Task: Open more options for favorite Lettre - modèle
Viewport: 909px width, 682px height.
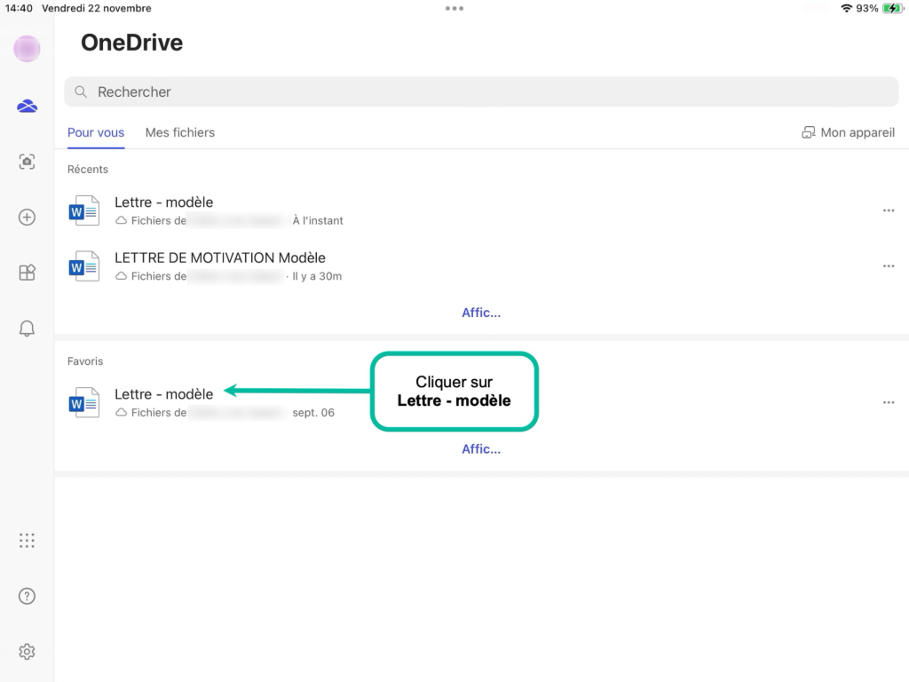Action: pyautogui.click(x=888, y=402)
